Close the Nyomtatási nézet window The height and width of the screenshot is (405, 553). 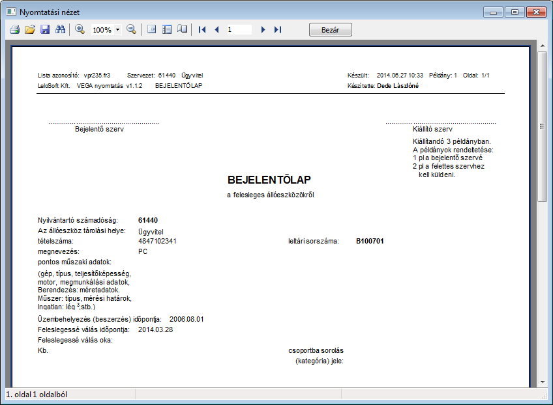[x=537, y=12]
